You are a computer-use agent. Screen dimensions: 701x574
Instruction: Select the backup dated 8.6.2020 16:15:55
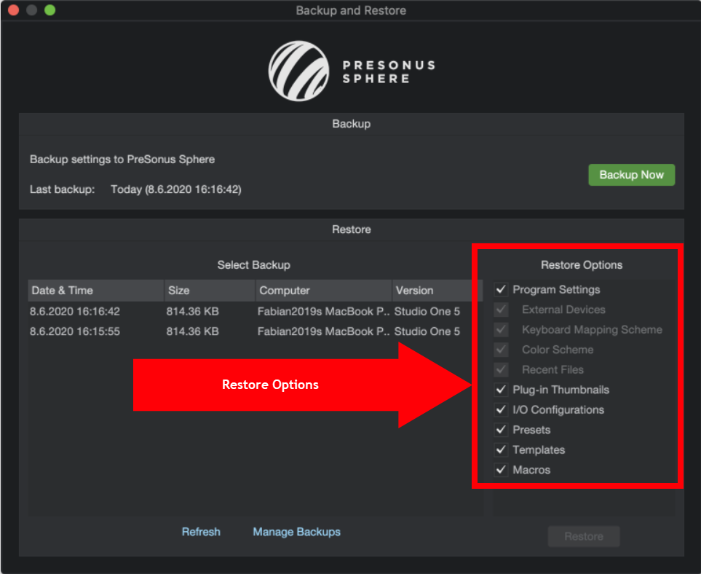point(255,331)
